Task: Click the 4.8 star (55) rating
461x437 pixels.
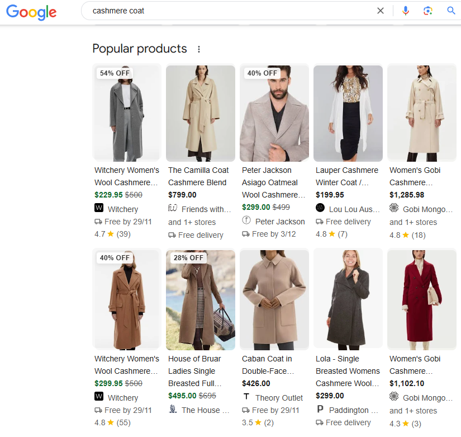Action: [x=113, y=422]
